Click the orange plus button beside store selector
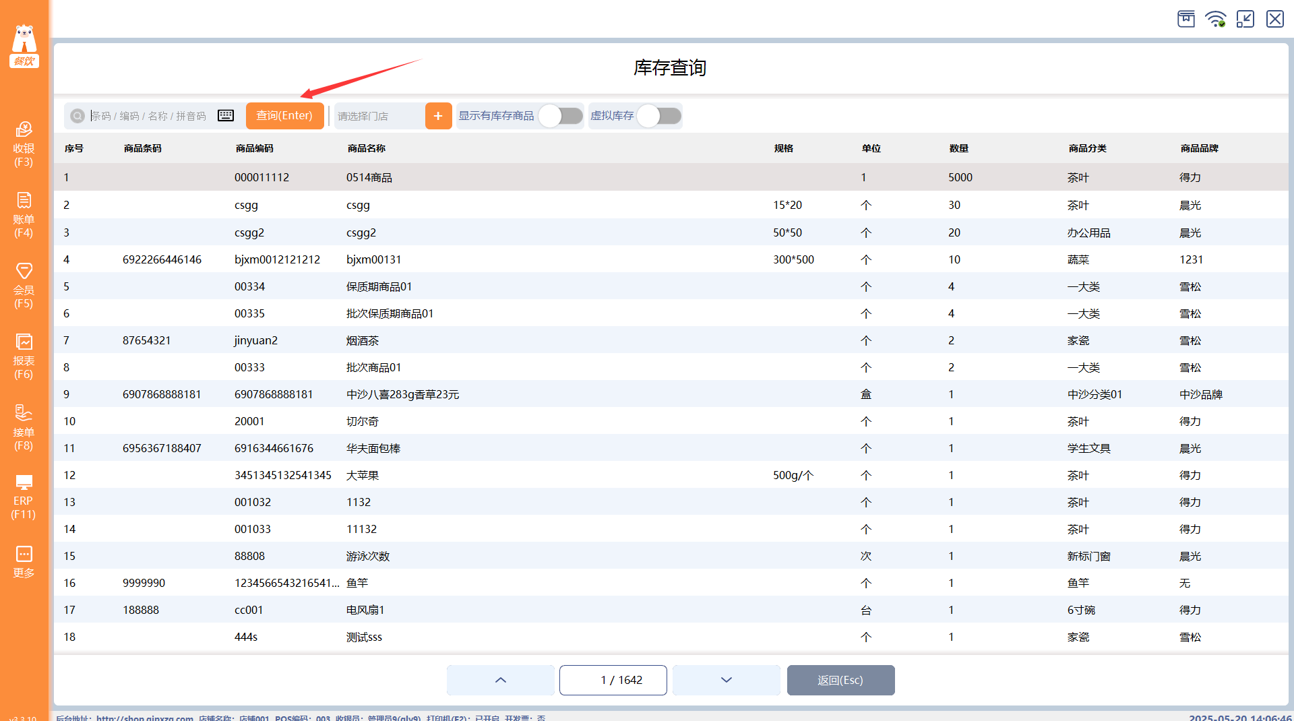The image size is (1294, 721). point(438,116)
